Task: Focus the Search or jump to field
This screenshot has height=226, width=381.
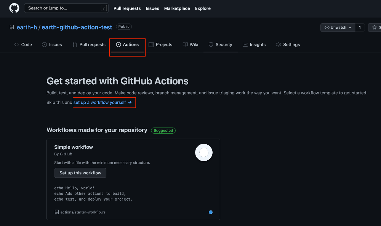Action: tap(66, 8)
